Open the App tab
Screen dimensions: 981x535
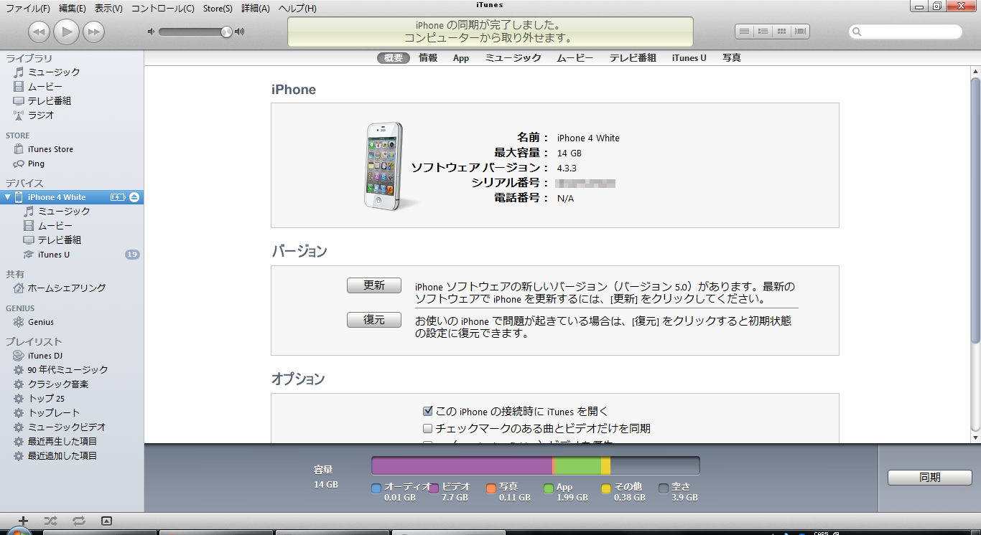[461, 58]
